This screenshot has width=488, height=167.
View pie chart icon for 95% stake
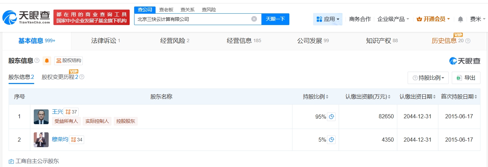(331, 117)
